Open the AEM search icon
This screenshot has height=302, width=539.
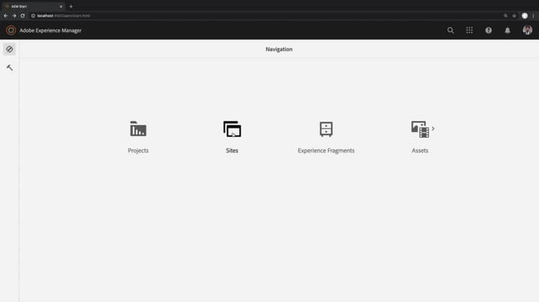point(451,30)
